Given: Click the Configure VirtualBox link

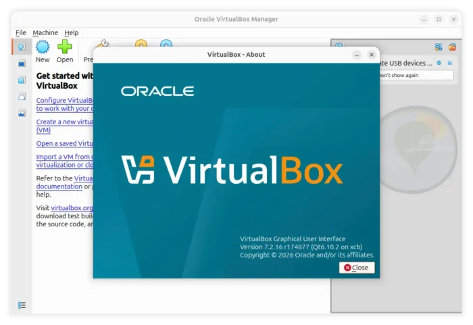Looking at the screenshot, I should pos(65,105).
